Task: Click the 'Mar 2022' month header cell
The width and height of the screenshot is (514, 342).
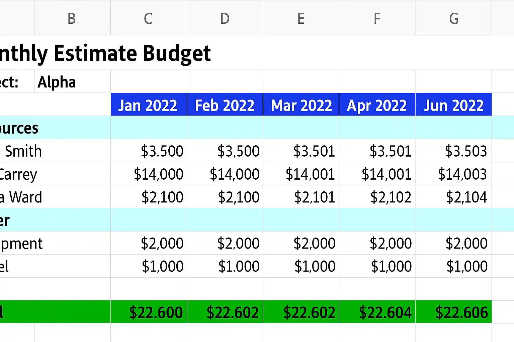Action: [301, 105]
